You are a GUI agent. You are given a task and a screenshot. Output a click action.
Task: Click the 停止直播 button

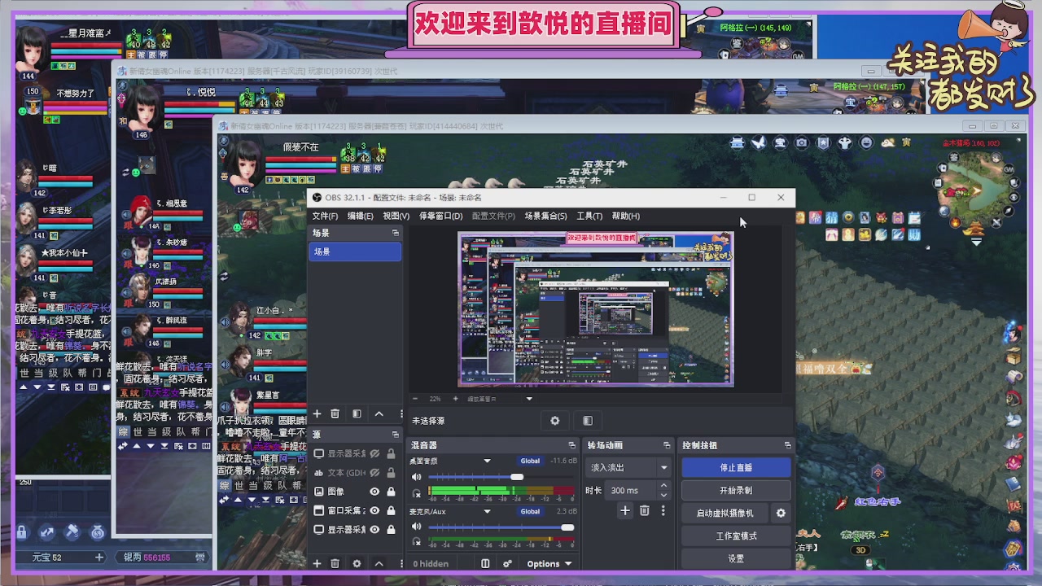[x=736, y=468]
